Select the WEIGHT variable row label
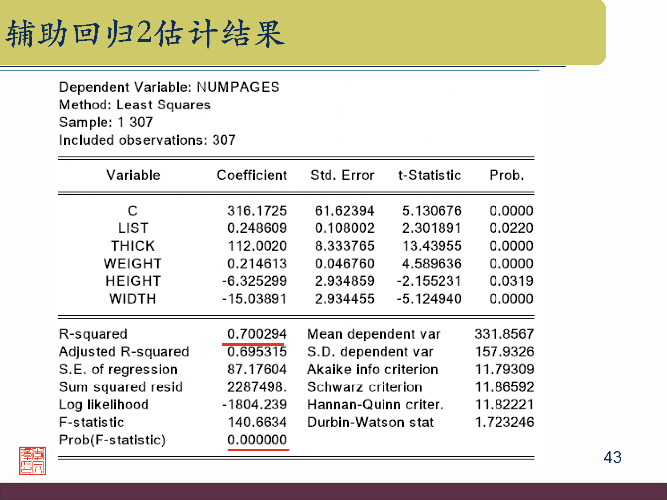The width and height of the screenshot is (667, 500). point(133,264)
